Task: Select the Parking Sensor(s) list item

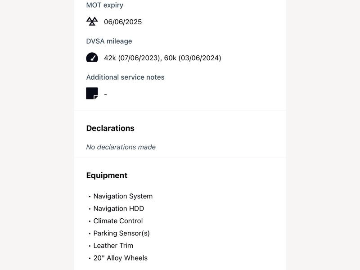Action: [x=121, y=233]
